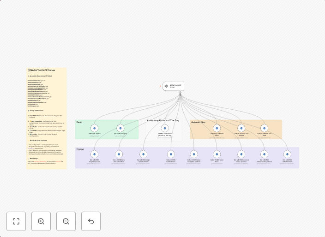Select the Get many asteroid neos node
This screenshot has height=237, width=325.
pyautogui.click(x=217, y=128)
